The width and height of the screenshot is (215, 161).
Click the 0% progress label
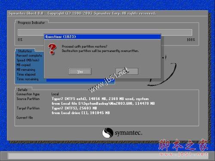tap(20, 39)
